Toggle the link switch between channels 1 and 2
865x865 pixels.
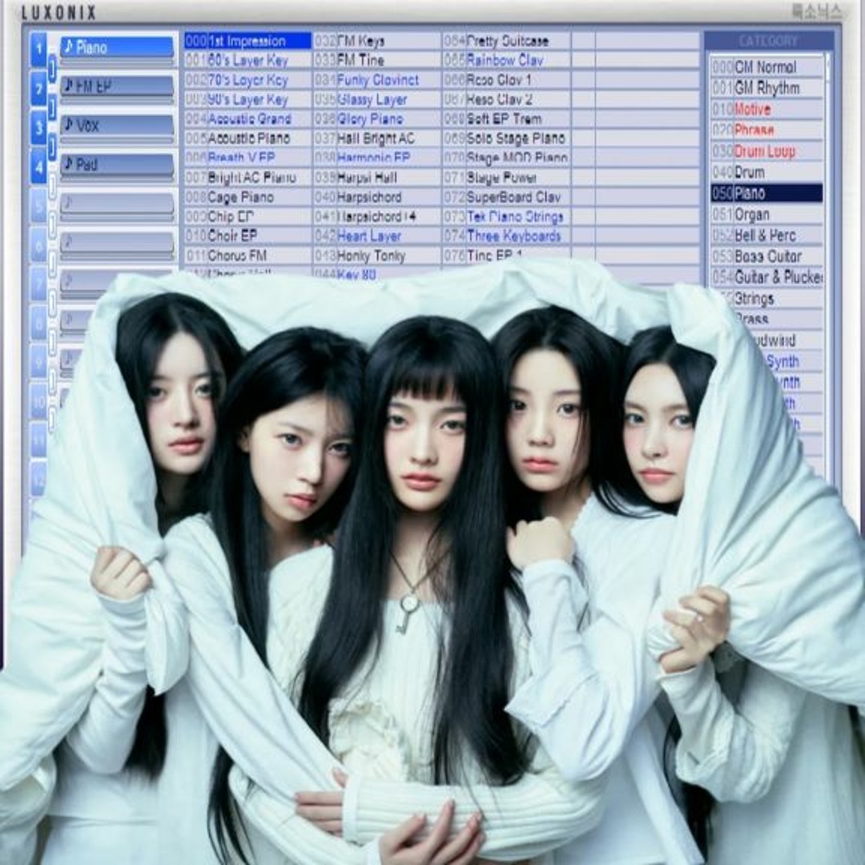coord(52,69)
